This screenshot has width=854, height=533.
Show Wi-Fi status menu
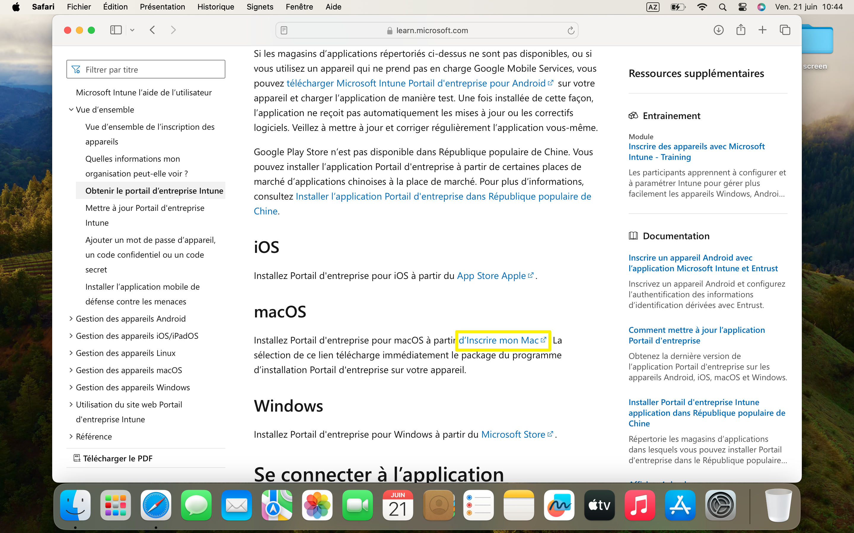click(702, 7)
